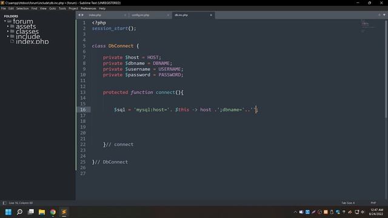Image resolution: width=388 pixels, height=218 pixels.
Task: Click the connect function name
Action: (166, 92)
